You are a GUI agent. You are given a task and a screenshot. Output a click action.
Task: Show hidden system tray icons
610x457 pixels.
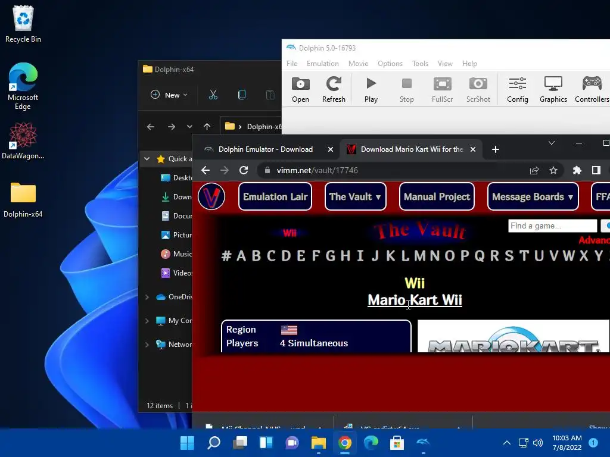click(x=506, y=443)
